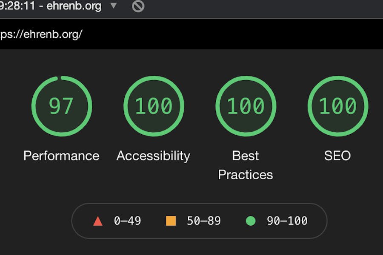Click the SEO gauge showing 100
383x255 pixels.
point(338,106)
